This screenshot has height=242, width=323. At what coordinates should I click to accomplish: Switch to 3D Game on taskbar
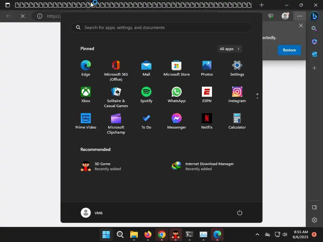coord(175,234)
